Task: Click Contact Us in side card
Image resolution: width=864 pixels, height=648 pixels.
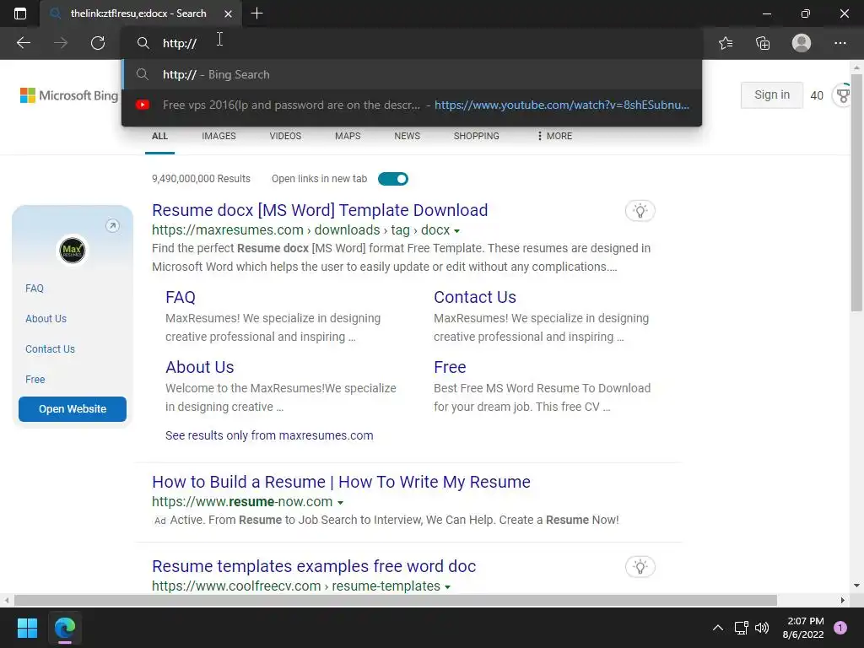Action: 50,348
